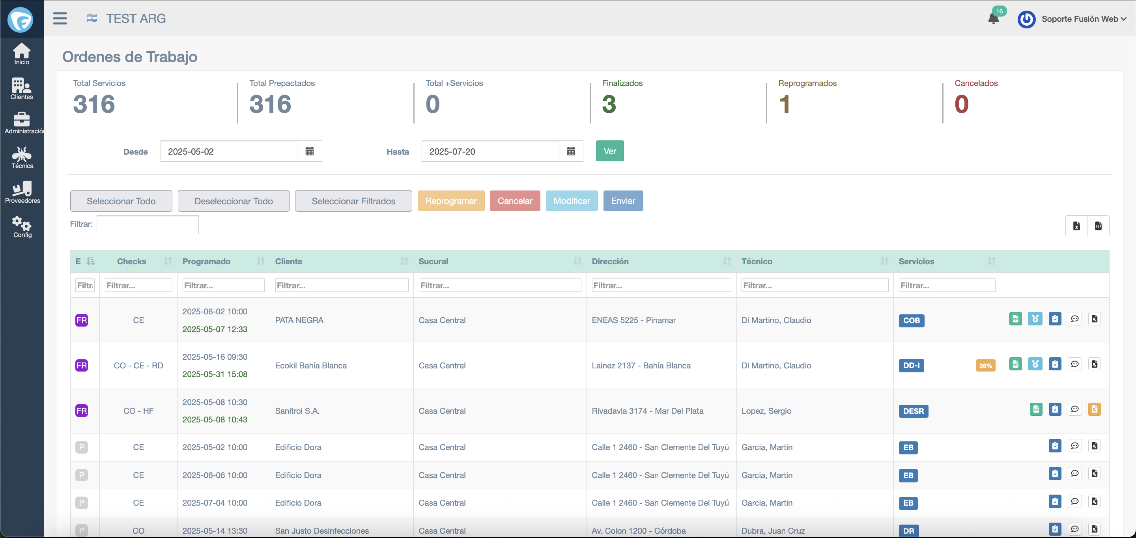This screenshot has height=538, width=1136.
Task: Click Seleccionar Filtrados button
Action: tap(353, 201)
